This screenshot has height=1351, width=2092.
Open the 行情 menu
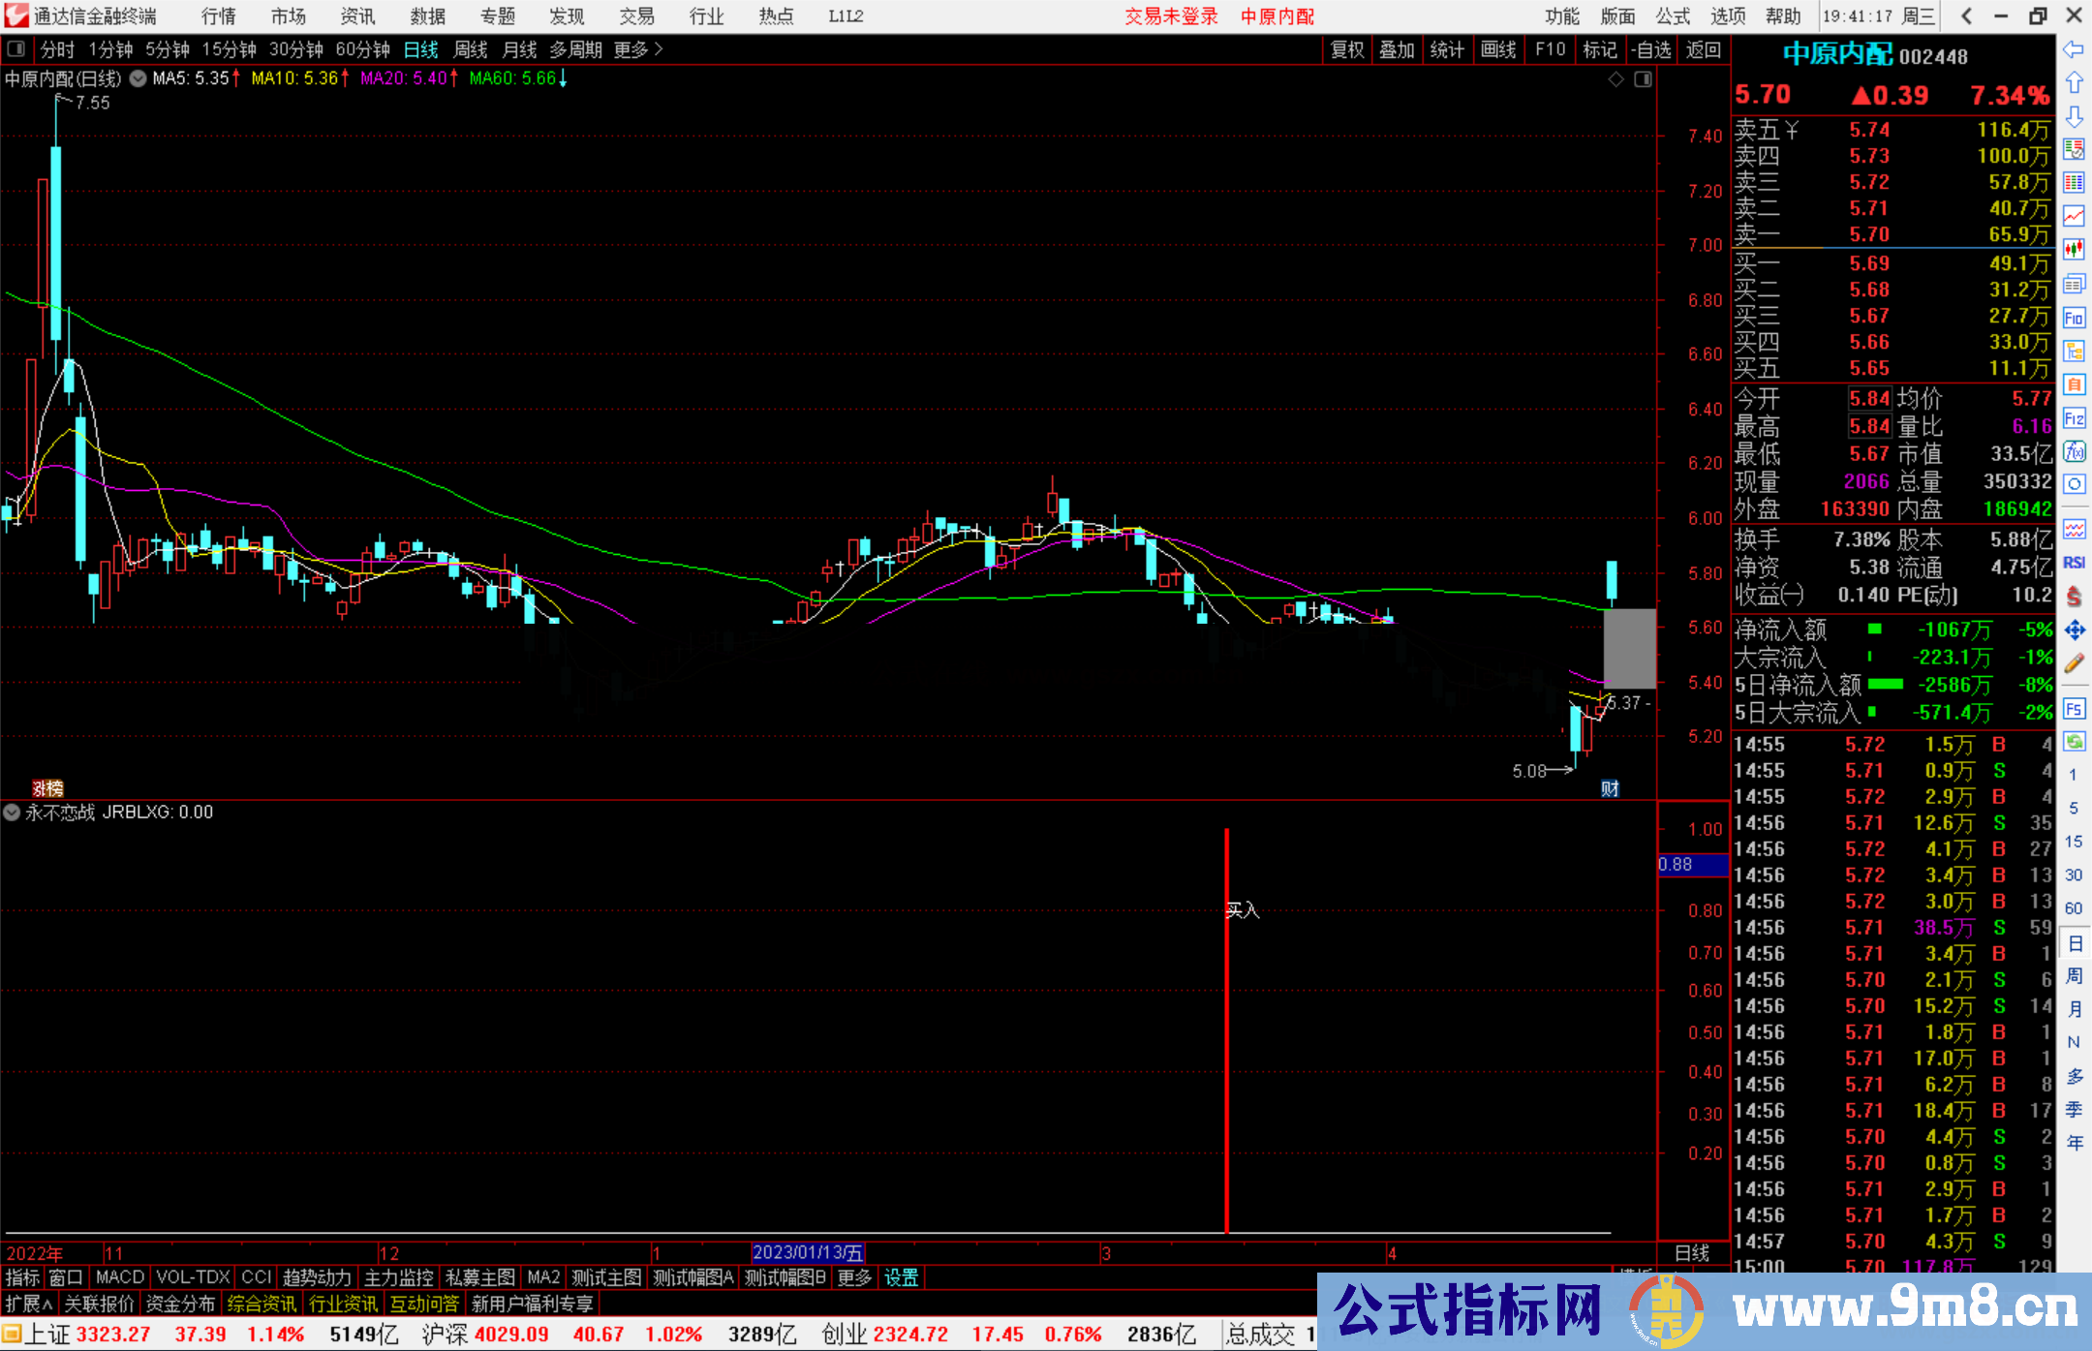pyautogui.click(x=219, y=16)
